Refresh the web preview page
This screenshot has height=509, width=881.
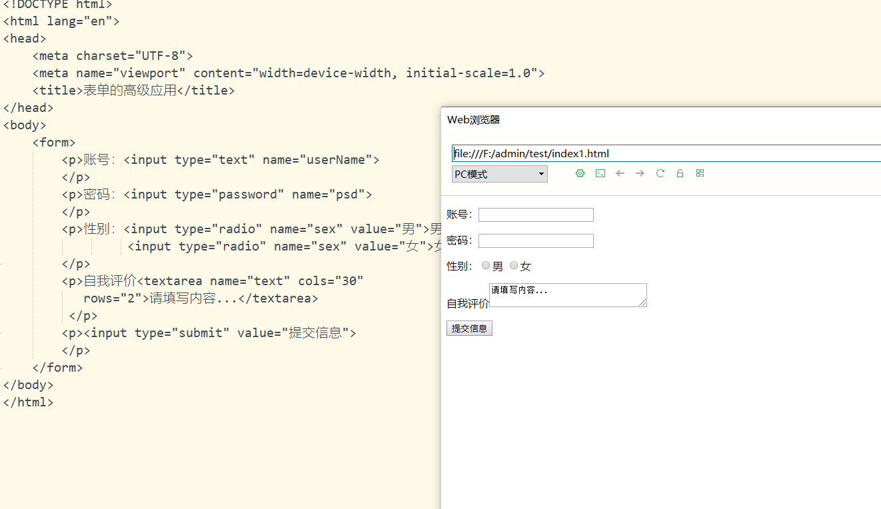(x=660, y=173)
